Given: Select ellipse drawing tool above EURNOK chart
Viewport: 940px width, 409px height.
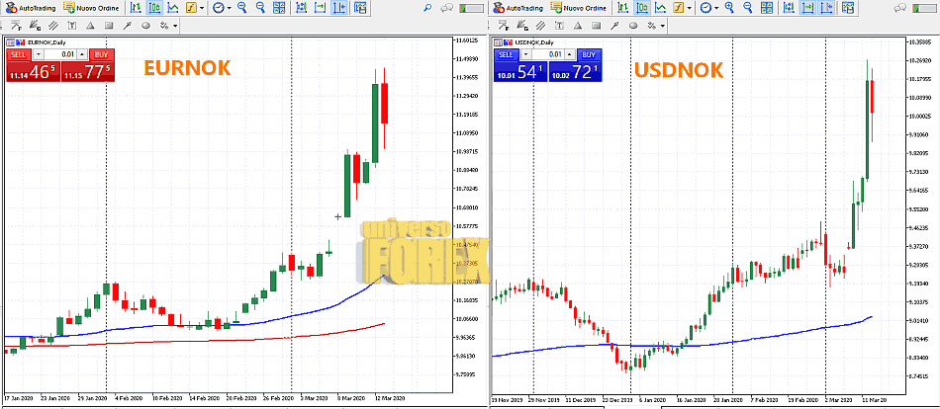Looking at the screenshot, I should click(x=145, y=25).
